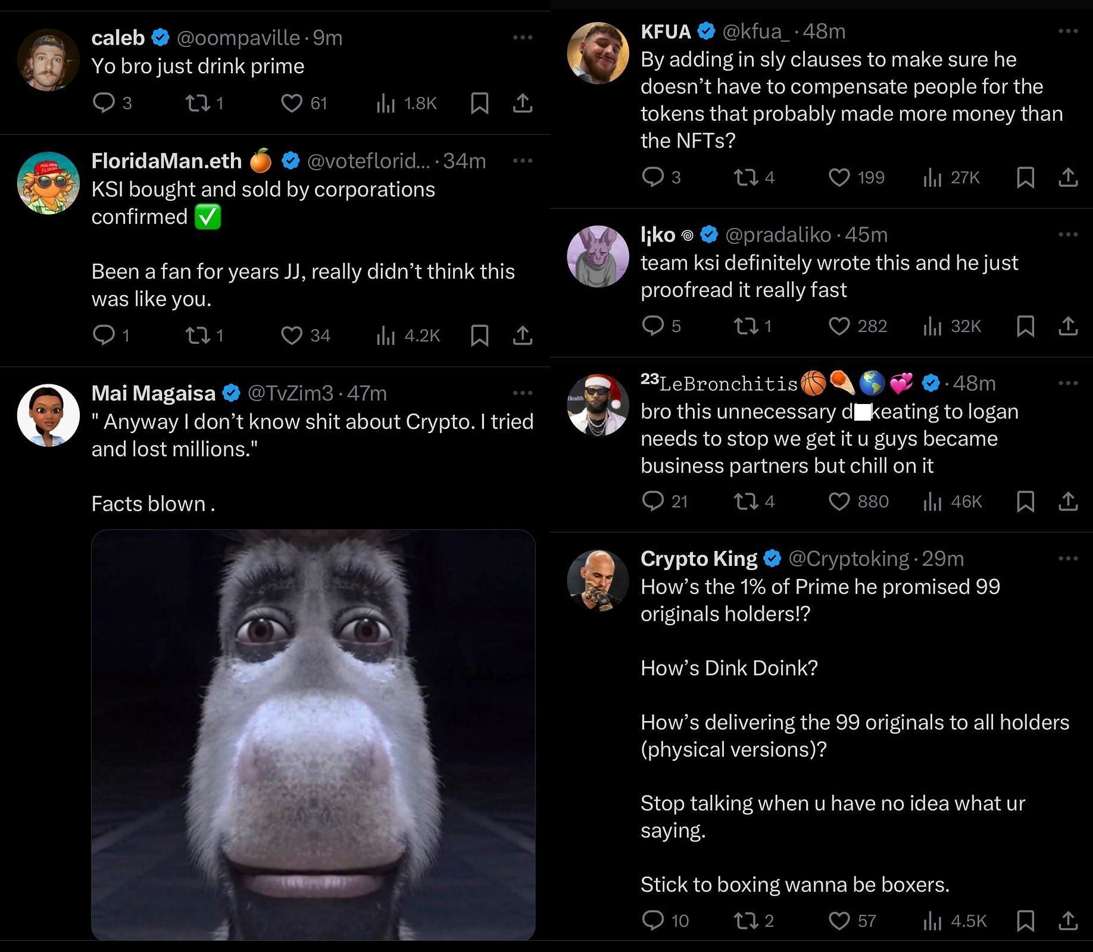This screenshot has width=1093, height=952.
Task: Open three-dot menu on caleb's tweet
Action: click(522, 37)
